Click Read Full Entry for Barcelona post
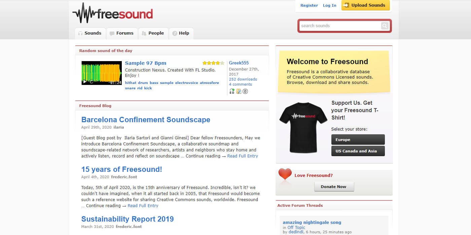Screen dimensions: 471x235 pyautogui.click(x=243, y=156)
